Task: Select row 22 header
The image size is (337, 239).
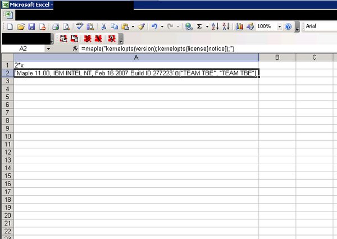Action: 7,231
